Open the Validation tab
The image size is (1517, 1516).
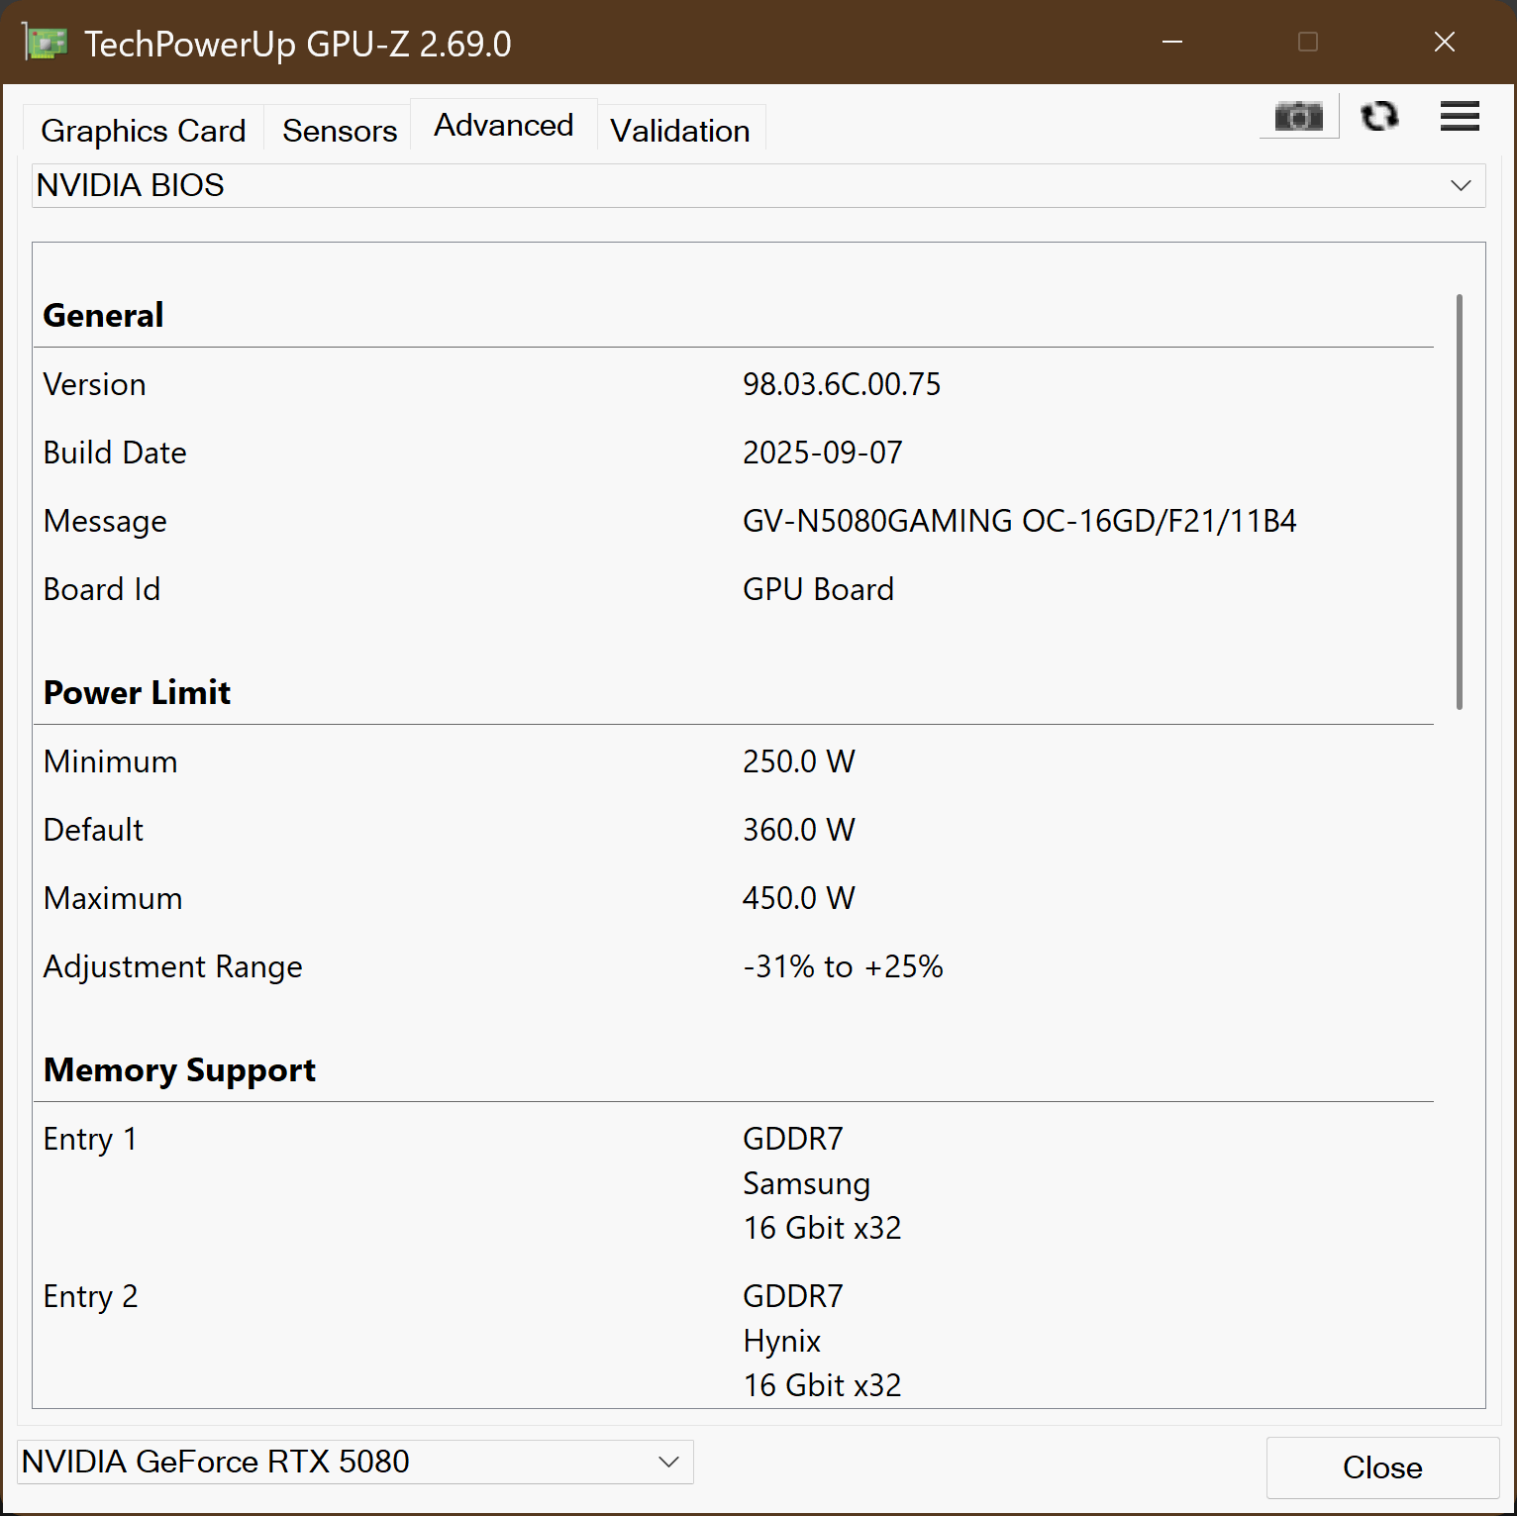pos(680,131)
